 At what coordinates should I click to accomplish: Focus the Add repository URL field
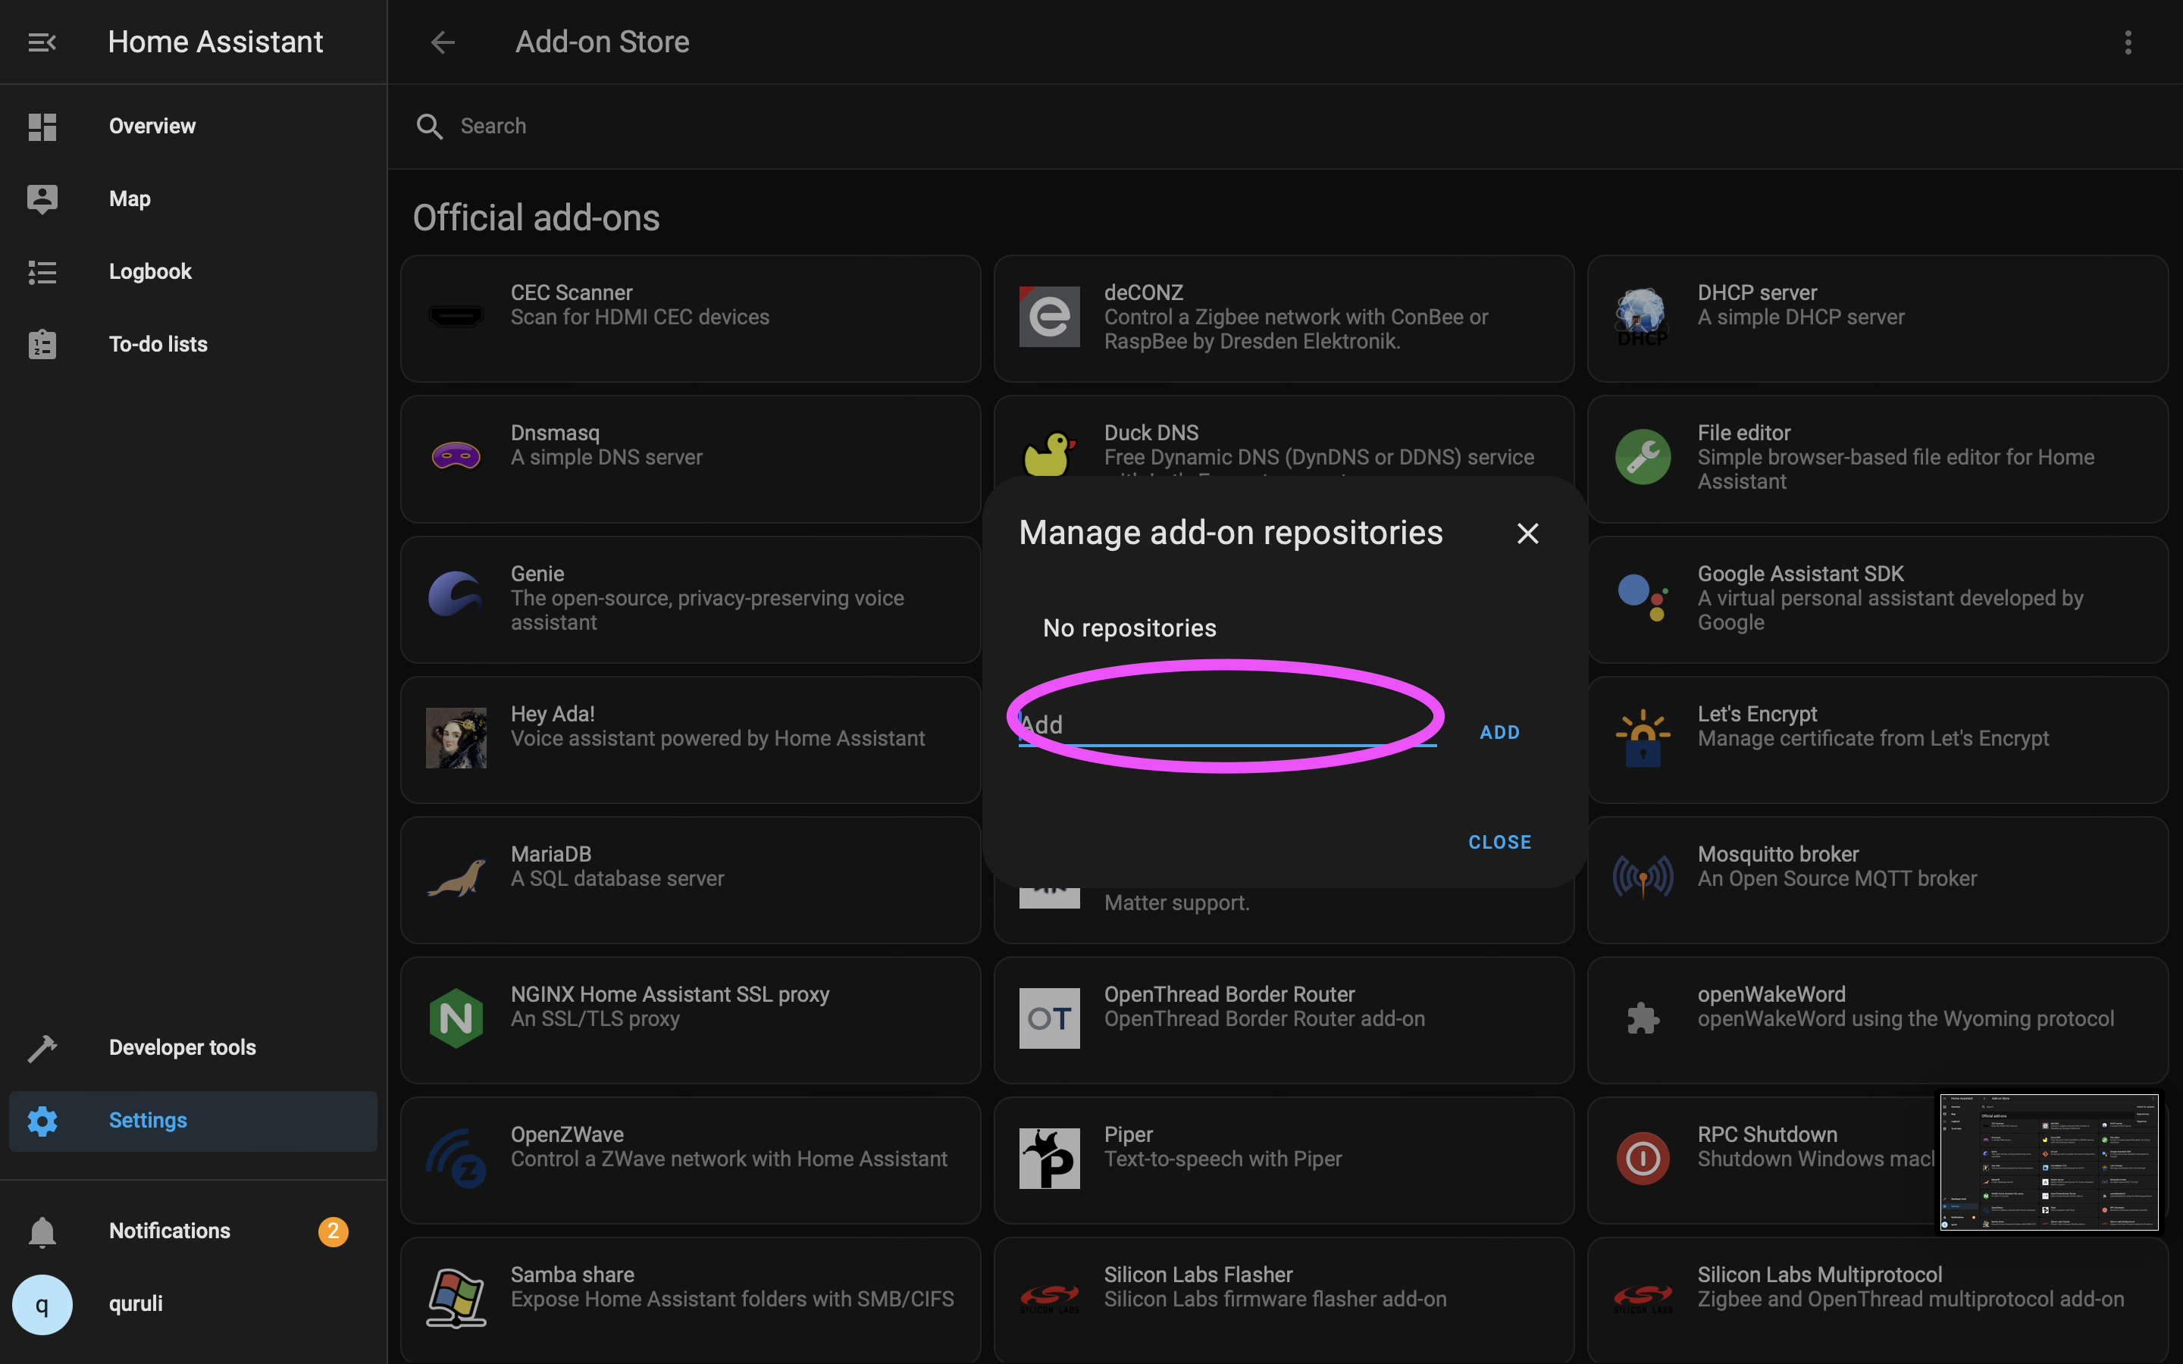(x=1227, y=724)
